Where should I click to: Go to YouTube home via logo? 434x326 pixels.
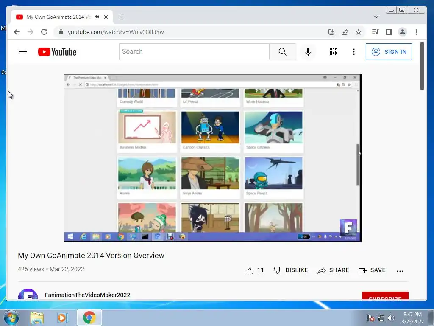[57, 52]
